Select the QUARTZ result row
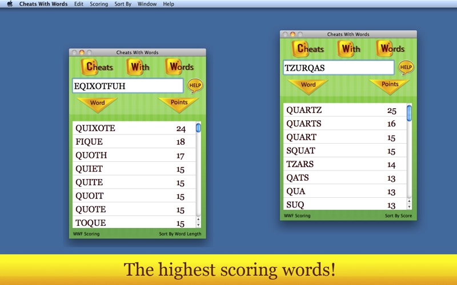The height and width of the screenshot is (285, 457). [x=345, y=110]
